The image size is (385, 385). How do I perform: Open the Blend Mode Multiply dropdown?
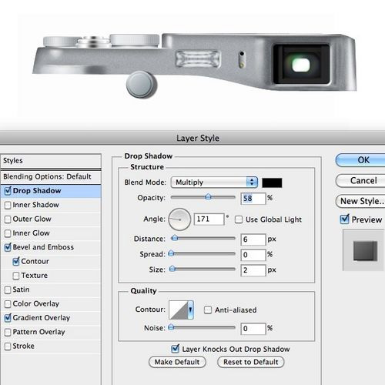[x=214, y=182]
